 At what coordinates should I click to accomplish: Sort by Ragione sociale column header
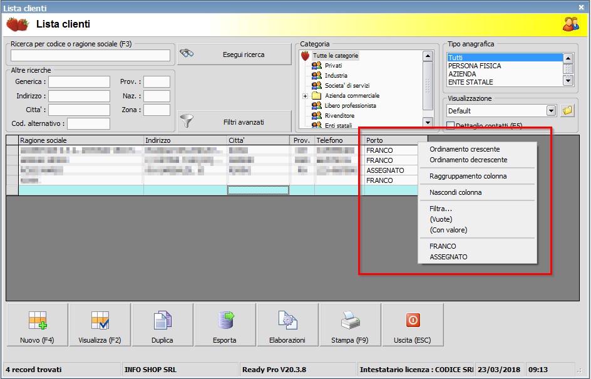pyautogui.click(x=81, y=140)
